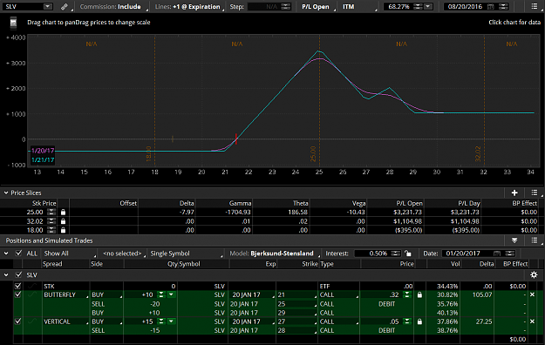
Task: Click the Theta column header
Action: tap(300, 203)
